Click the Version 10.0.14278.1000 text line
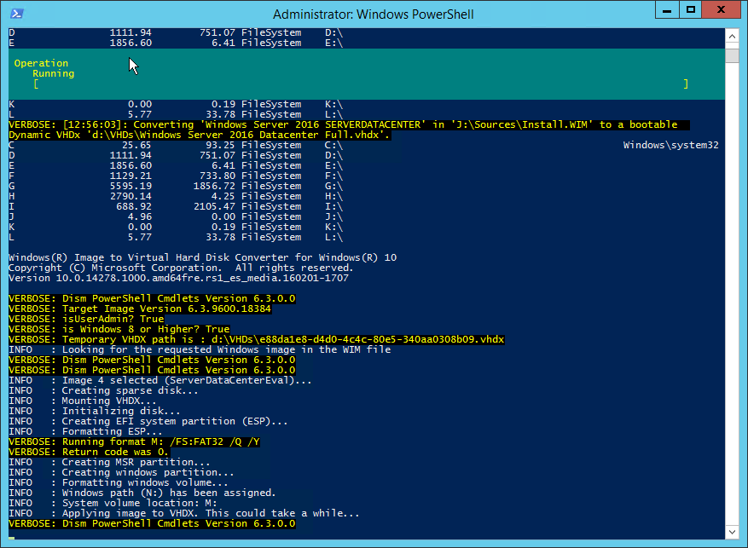Image resolution: width=748 pixels, height=548 pixels. tap(178, 279)
